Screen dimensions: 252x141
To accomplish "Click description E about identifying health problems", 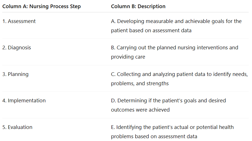I will pyautogui.click(x=172, y=132).
